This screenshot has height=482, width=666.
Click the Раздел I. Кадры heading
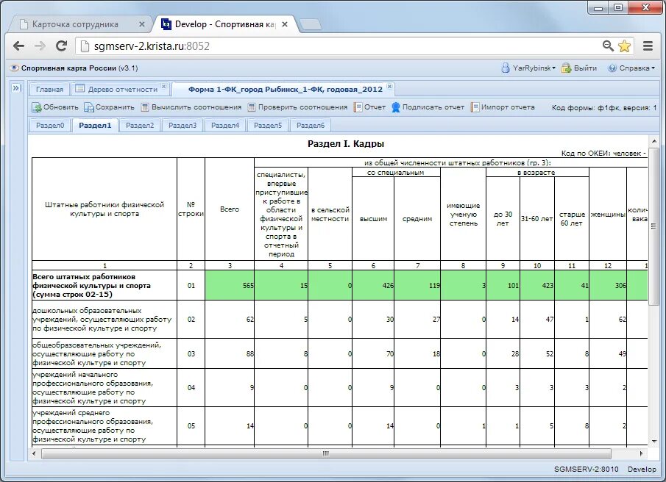(346, 144)
